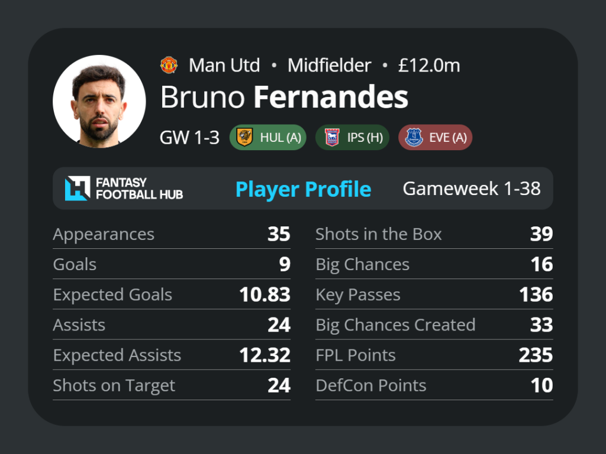Click the Key Passes value 136
Image resolution: width=606 pixels, height=454 pixels.
(536, 294)
